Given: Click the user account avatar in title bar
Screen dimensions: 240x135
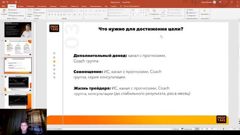Looking at the screenshot, I should click(214, 2).
